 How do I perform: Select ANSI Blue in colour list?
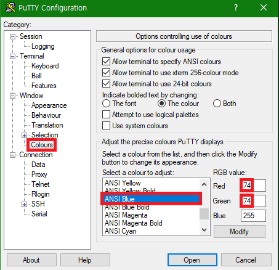(151, 199)
